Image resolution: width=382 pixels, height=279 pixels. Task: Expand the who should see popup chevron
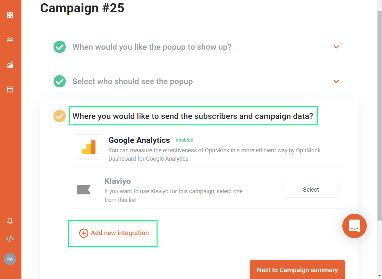(x=336, y=82)
